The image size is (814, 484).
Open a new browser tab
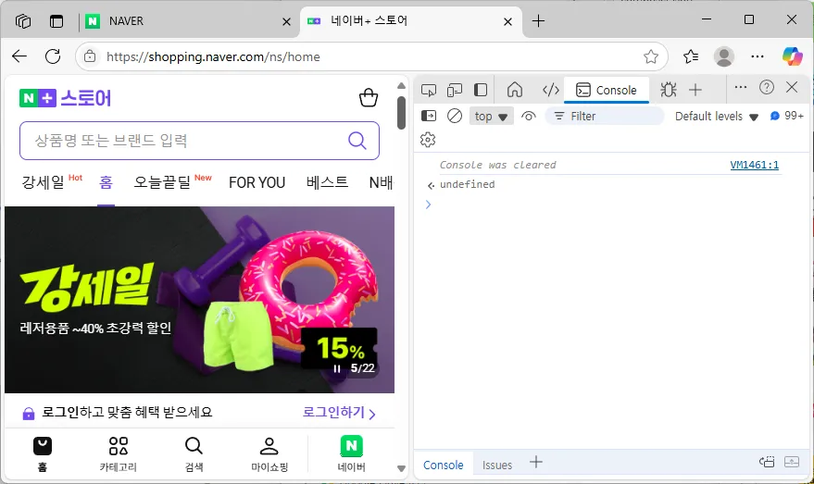point(538,21)
